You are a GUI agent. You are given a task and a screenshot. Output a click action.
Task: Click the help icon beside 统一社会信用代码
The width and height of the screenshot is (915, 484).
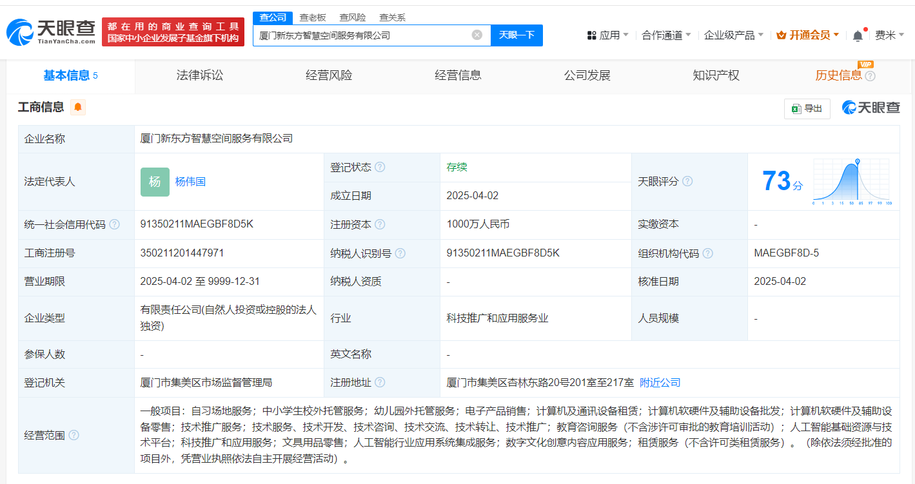click(x=114, y=224)
